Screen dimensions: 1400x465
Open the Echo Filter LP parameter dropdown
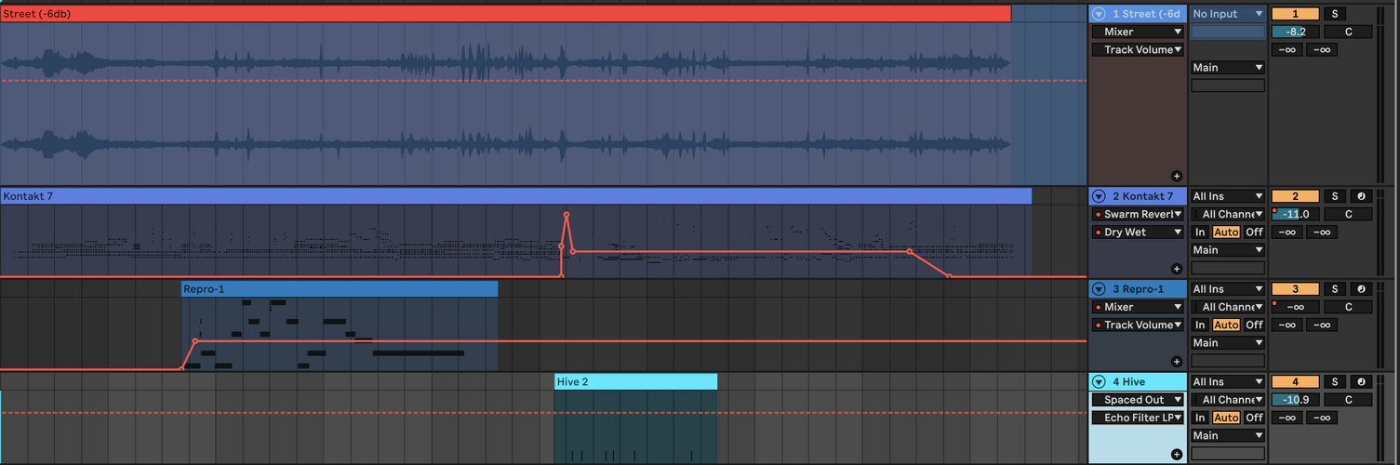click(1139, 418)
